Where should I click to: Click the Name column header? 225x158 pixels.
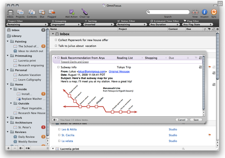(x=83, y=29)
